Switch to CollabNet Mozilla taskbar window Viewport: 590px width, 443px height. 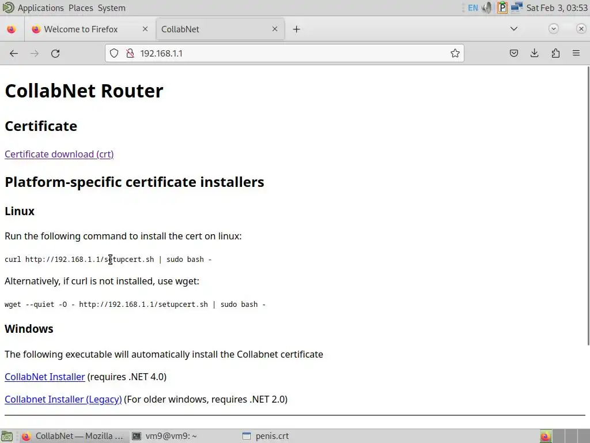click(x=73, y=436)
